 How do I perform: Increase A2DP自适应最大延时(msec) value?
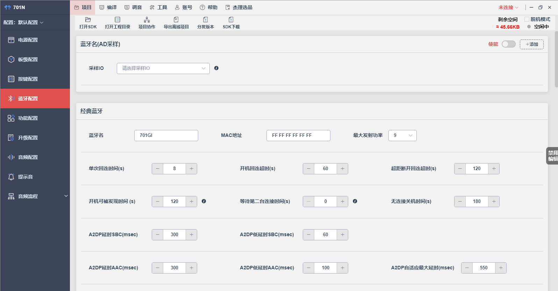501,268
